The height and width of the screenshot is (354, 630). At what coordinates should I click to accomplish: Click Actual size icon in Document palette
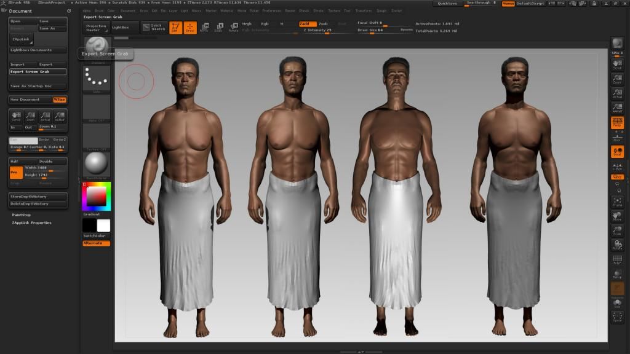click(x=45, y=116)
